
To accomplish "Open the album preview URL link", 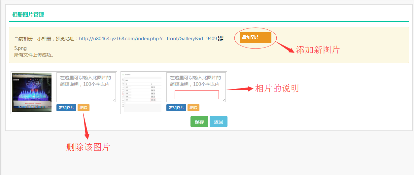I will point(148,39).
